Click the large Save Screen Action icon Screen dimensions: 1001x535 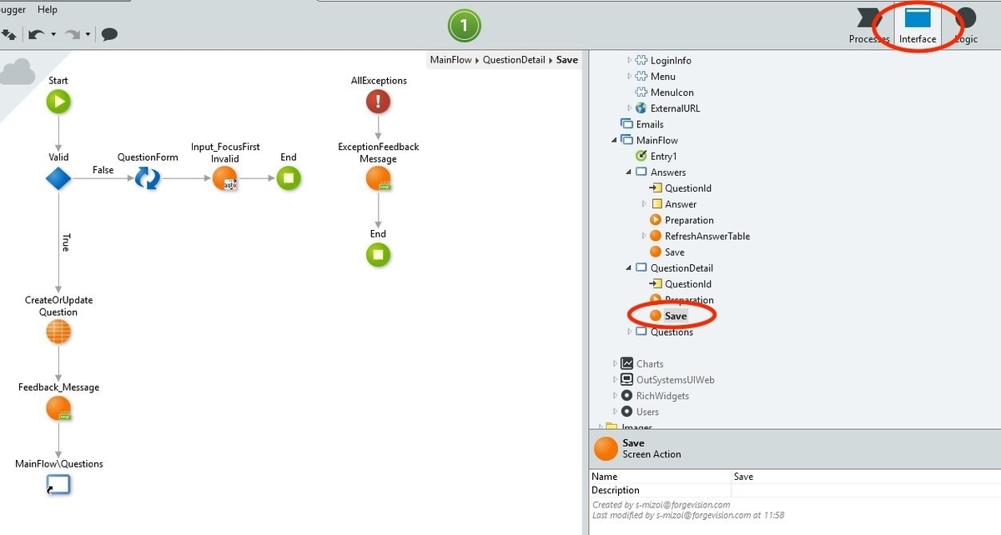coord(606,448)
